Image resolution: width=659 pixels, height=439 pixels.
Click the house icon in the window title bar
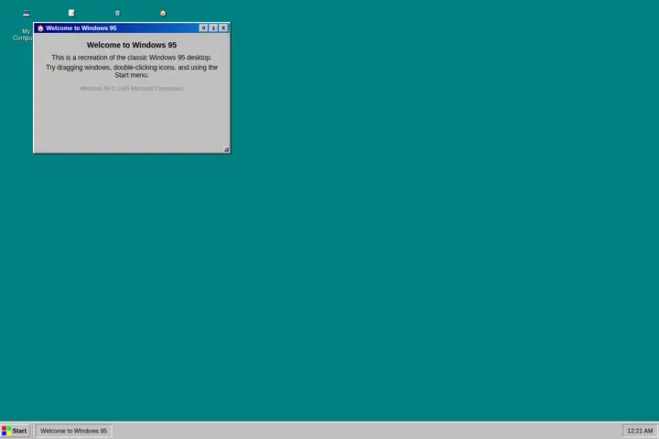(40, 28)
